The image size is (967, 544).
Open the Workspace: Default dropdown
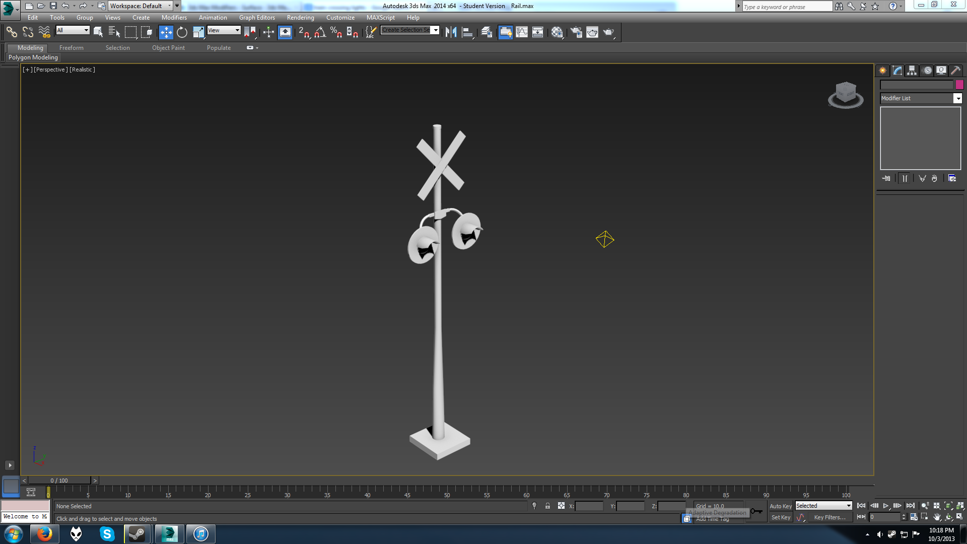click(141, 6)
